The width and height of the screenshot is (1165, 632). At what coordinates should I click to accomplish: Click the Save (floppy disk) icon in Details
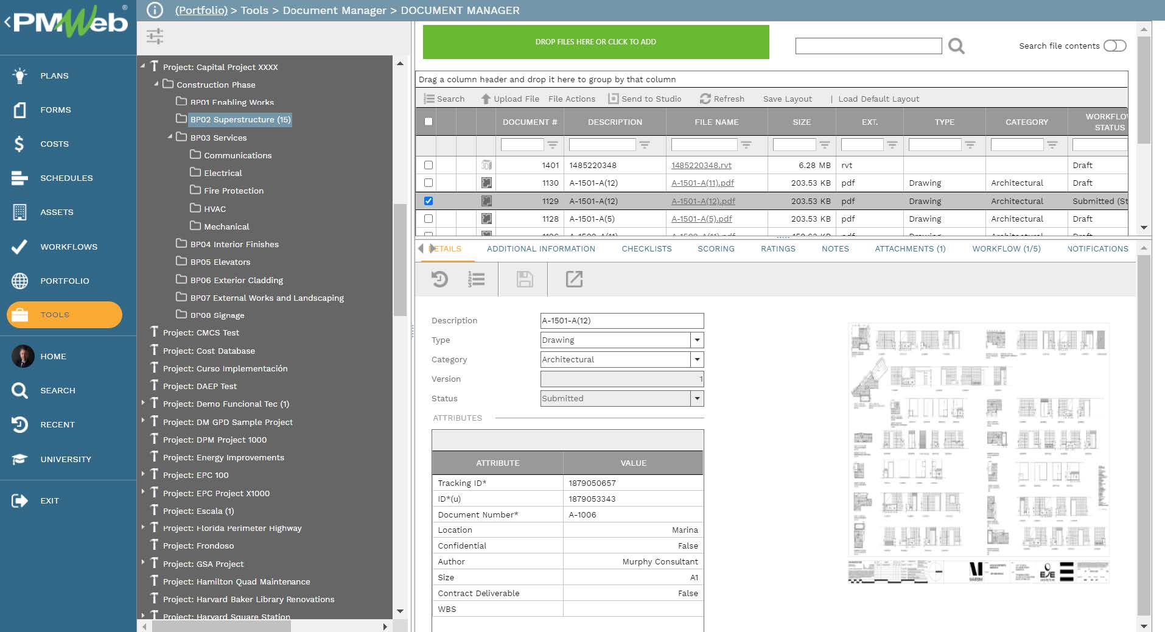523,279
